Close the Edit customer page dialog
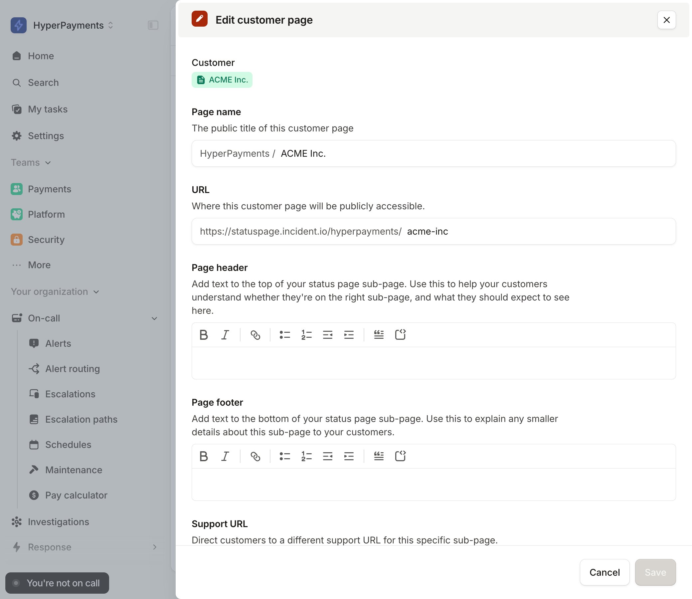Image resolution: width=692 pixels, height=599 pixels. click(x=667, y=20)
